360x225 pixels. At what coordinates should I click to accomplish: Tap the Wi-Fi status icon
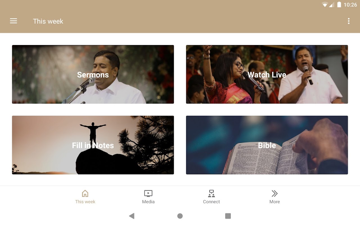(325, 4)
